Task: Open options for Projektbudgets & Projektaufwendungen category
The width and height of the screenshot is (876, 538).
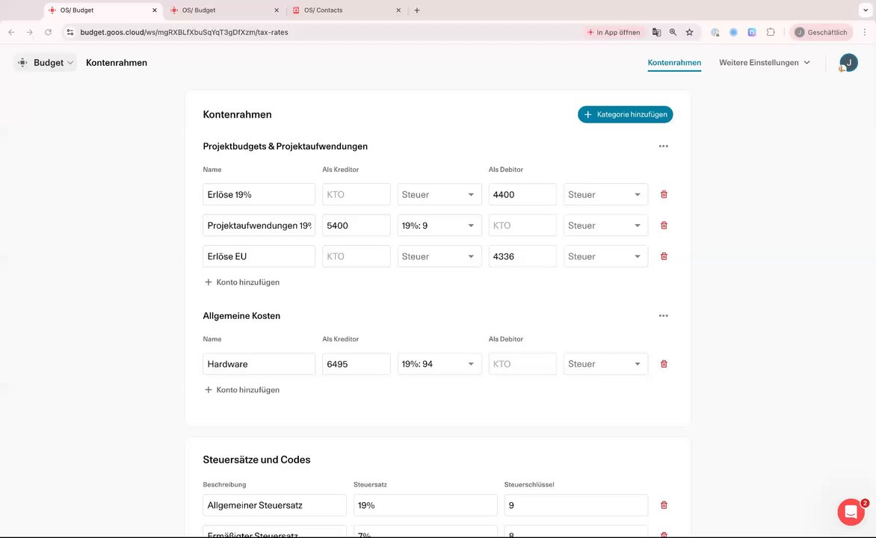Action: (x=663, y=146)
